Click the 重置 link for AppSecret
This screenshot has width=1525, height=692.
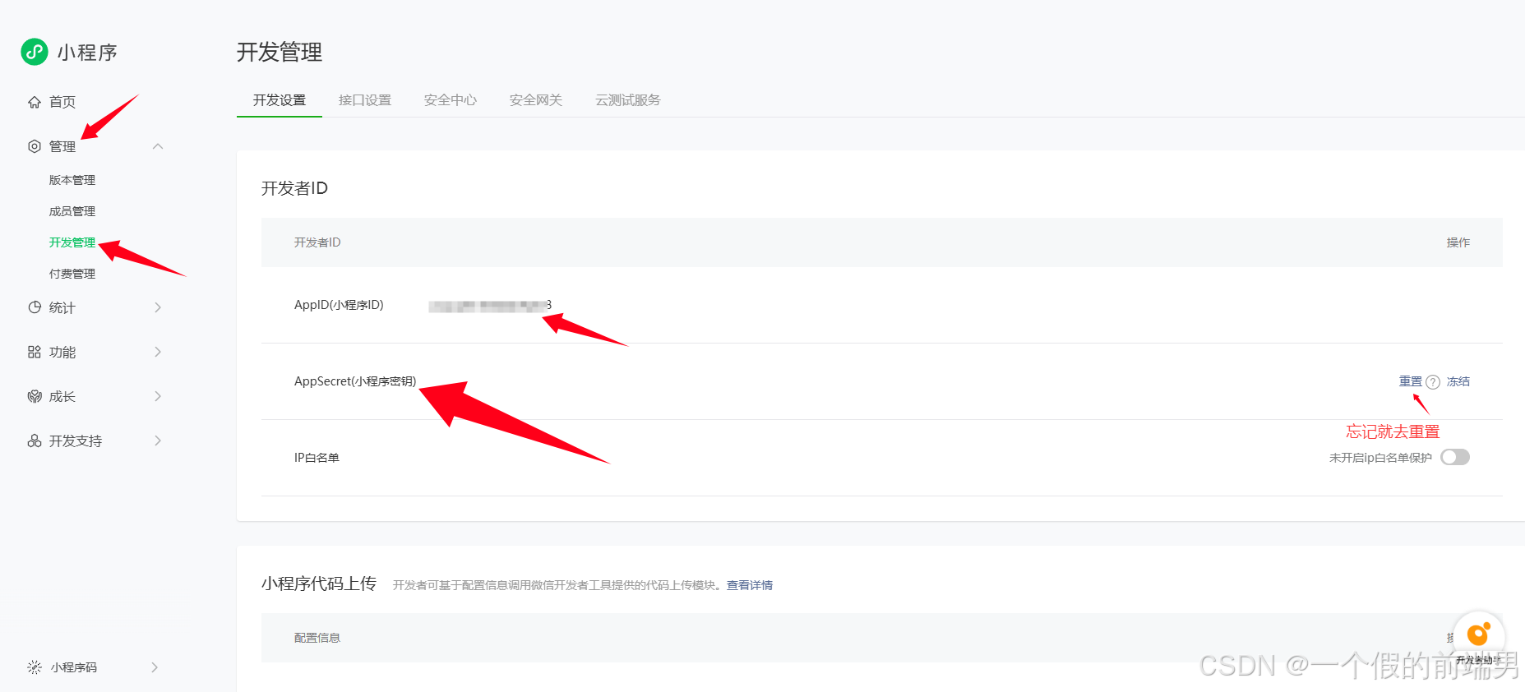[1411, 381]
